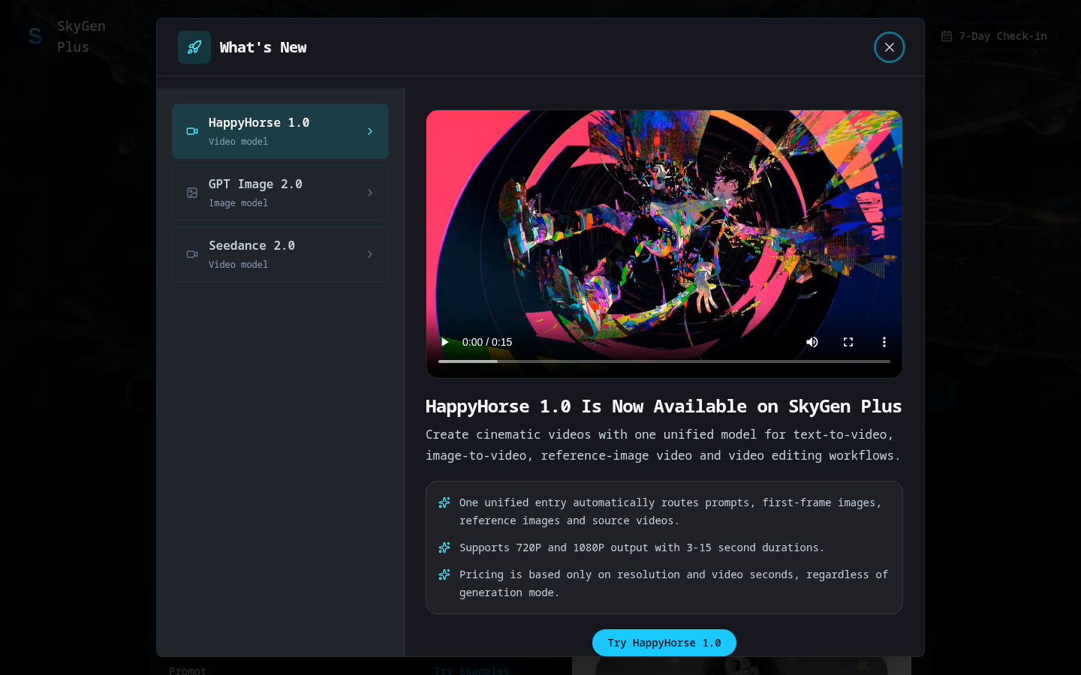This screenshot has height=675, width=1081.
Task: Select the HappyHorse 1.0 video model entry
Action: pyautogui.click(x=280, y=131)
